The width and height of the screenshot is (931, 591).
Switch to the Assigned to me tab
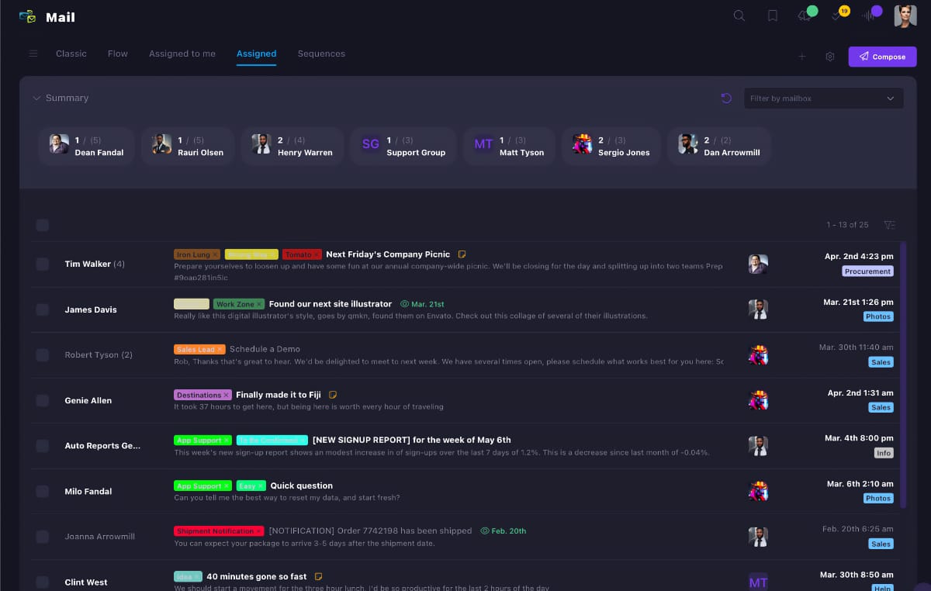coord(182,54)
